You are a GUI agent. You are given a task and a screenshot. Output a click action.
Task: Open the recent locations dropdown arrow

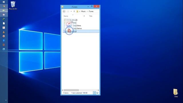click(71, 11)
